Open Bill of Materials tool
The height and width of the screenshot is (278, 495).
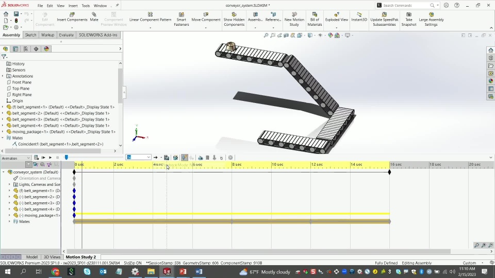(315, 19)
